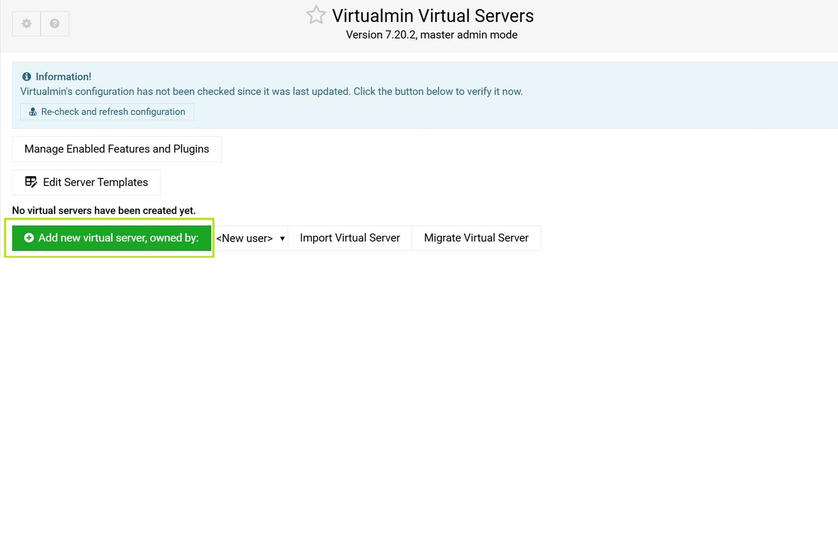Open module configuration gear icon
This screenshot has width=838, height=559.
(27, 24)
